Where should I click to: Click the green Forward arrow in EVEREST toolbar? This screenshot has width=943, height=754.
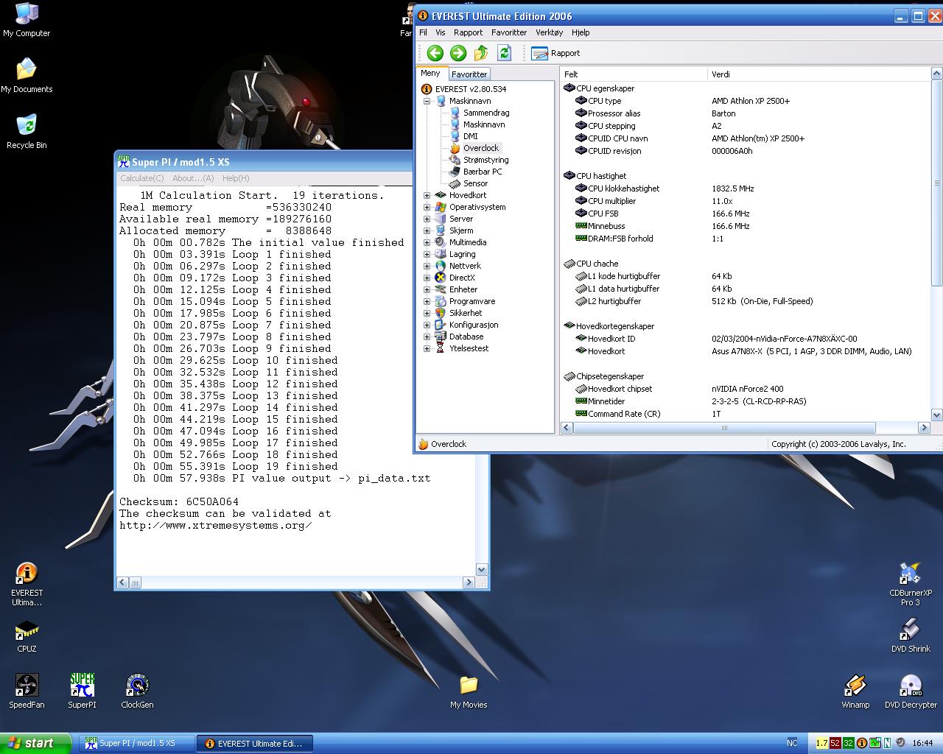click(x=458, y=53)
